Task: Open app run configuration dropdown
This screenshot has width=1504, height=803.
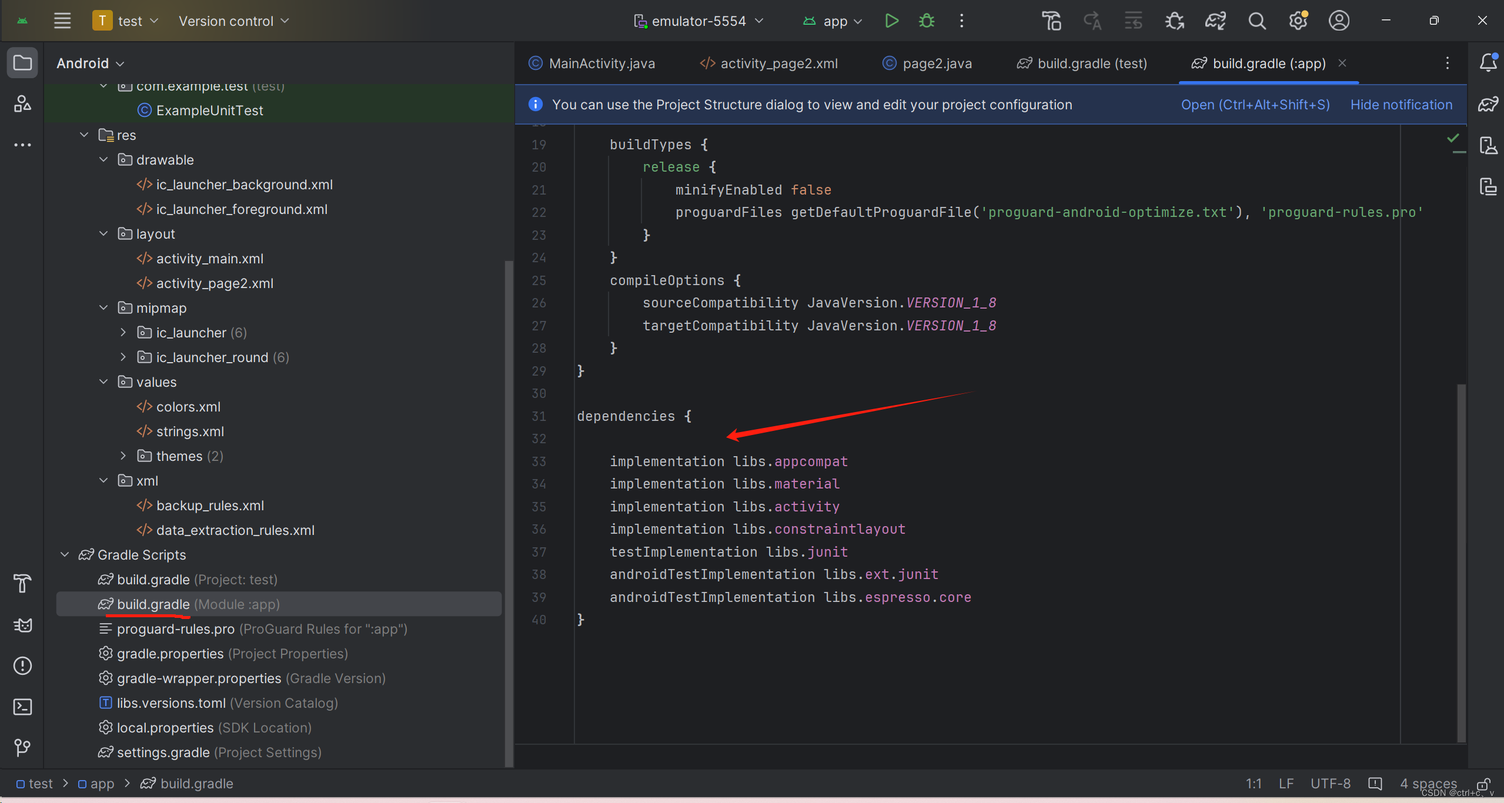Action: point(831,21)
